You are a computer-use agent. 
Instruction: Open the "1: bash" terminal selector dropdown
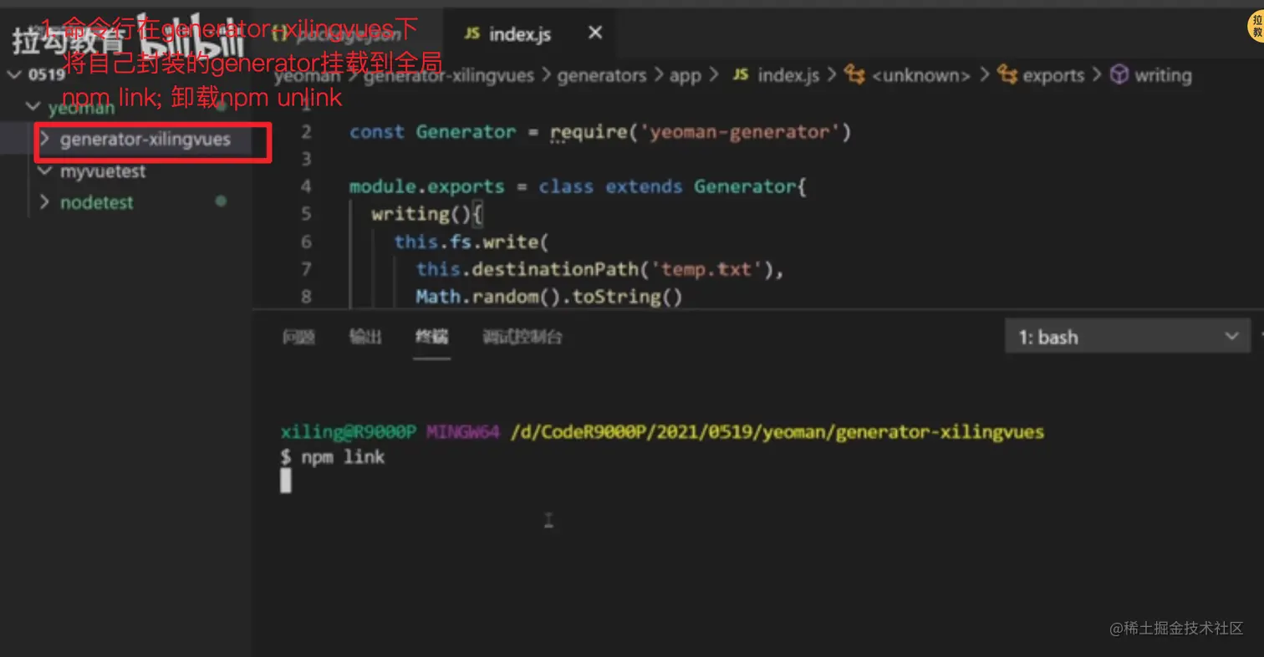pos(1128,337)
